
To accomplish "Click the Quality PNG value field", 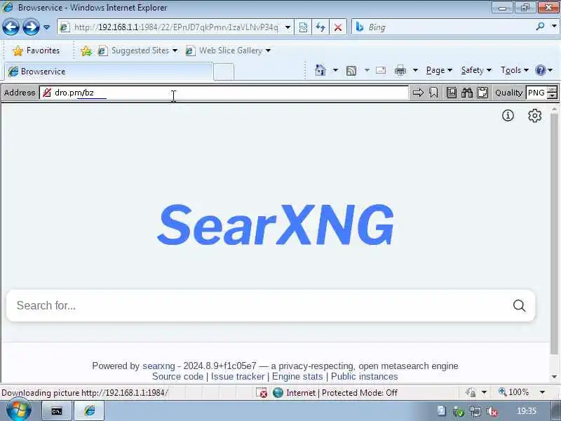I will (536, 93).
